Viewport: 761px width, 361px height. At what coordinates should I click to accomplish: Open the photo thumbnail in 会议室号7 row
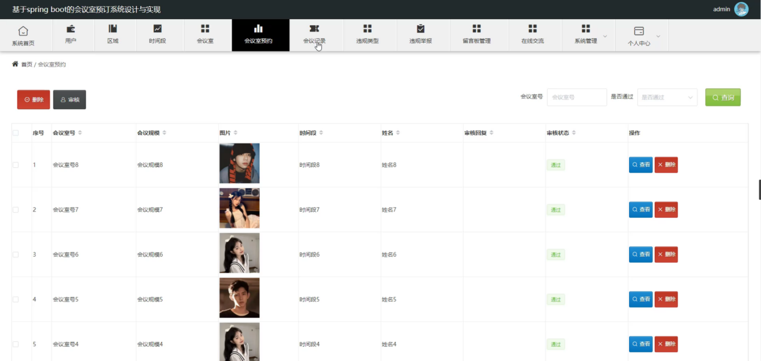(x=239, y=208)
